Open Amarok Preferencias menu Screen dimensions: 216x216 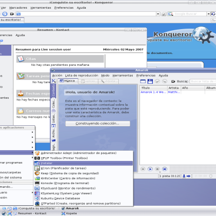146,76
